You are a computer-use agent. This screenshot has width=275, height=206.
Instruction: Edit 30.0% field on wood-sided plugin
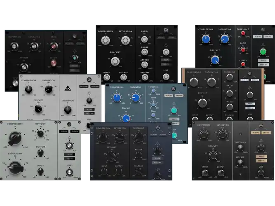[x=250, y=104]
